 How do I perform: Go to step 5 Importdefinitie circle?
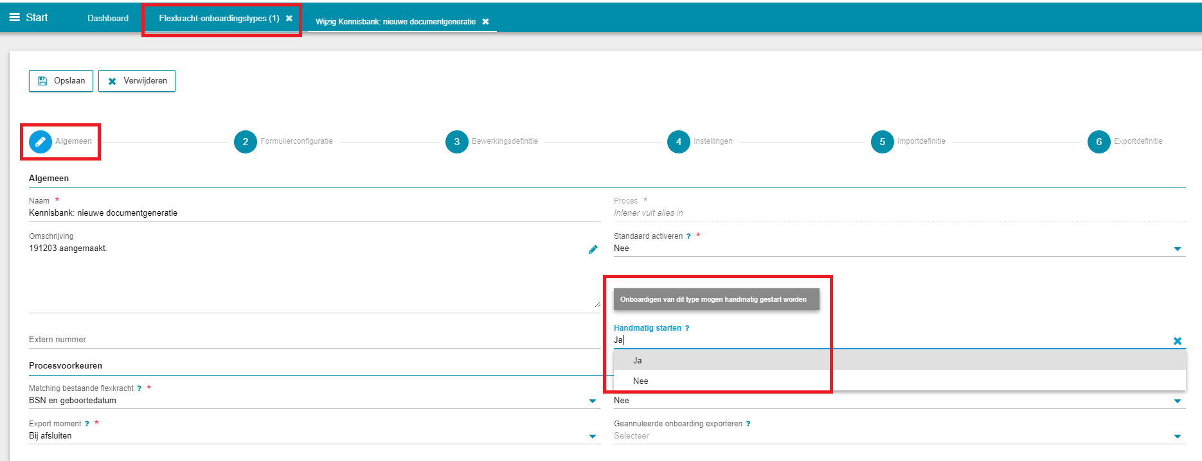883,141
